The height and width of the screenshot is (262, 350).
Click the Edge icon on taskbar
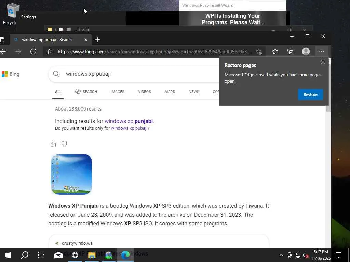(125, 255)
